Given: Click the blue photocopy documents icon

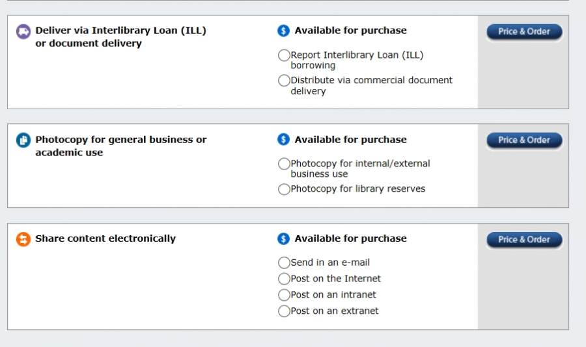Looking at the screenshot, I should [23, 140].
